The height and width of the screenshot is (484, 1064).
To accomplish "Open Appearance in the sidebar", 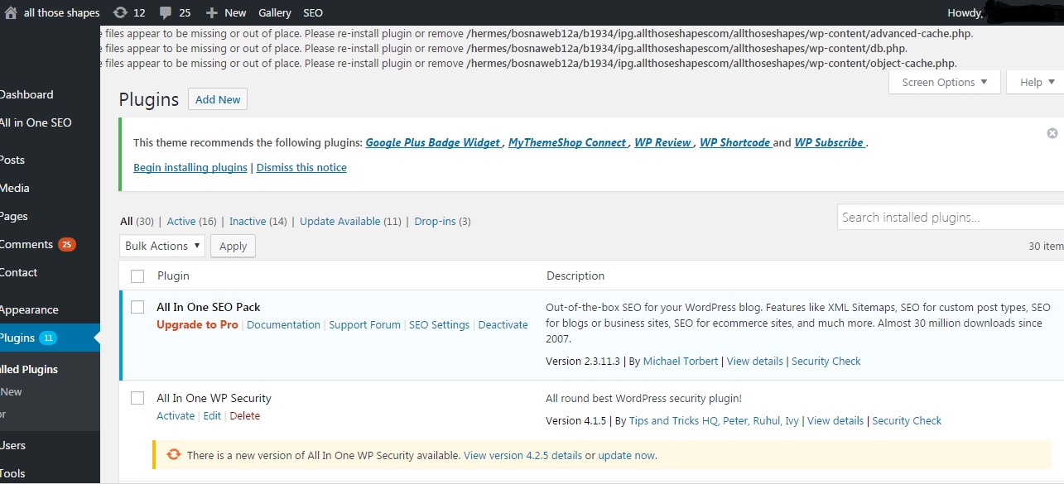I will coord(29,309).
